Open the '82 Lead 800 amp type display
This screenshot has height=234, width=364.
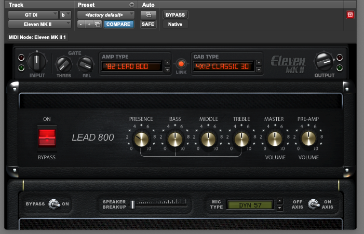131,66
